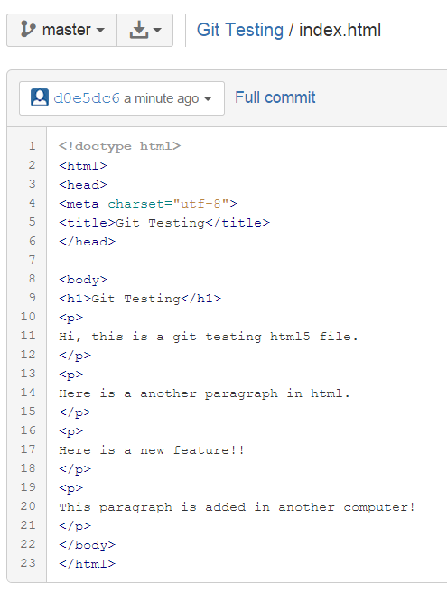The image size is (447, 592).
Task: Open the Full commit link
Action: 275,97
